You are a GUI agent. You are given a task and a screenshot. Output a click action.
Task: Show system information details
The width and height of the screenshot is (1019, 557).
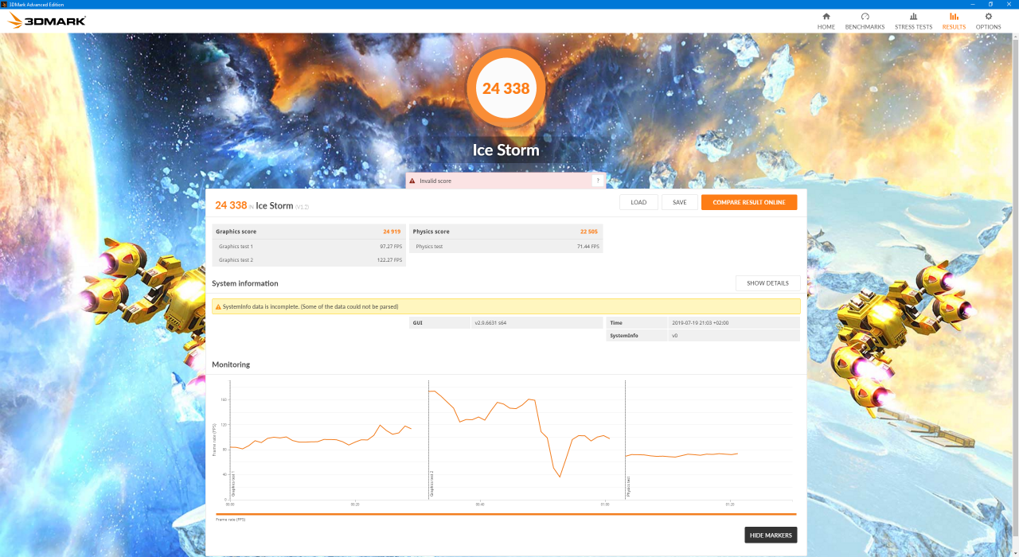[767, 283]
